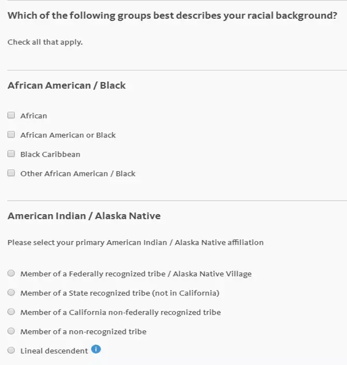Select the Federally recognized tribe radio button
The height and width of the screenshot is (365, 347).
coord(11,273)
